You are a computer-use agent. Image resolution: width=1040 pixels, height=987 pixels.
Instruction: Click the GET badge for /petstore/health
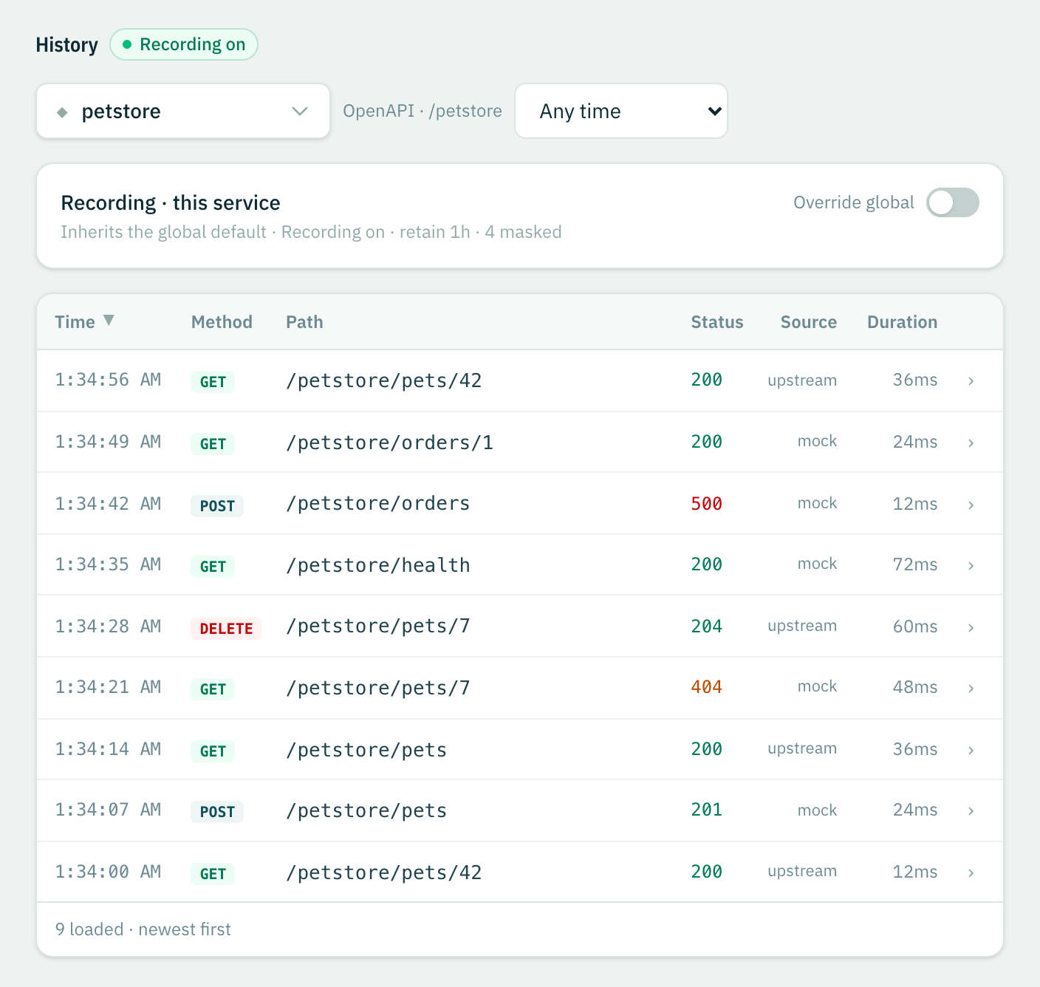(213, 566)
